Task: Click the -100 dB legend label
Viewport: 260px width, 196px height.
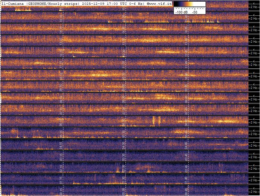Action: pyautogui.click(x=181, y=12)
